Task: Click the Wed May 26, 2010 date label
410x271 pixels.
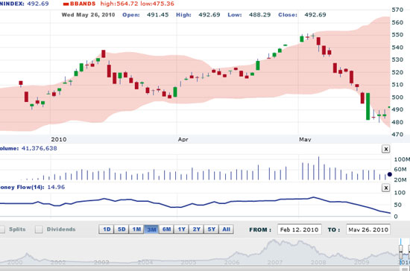Action: click(89, 15)
